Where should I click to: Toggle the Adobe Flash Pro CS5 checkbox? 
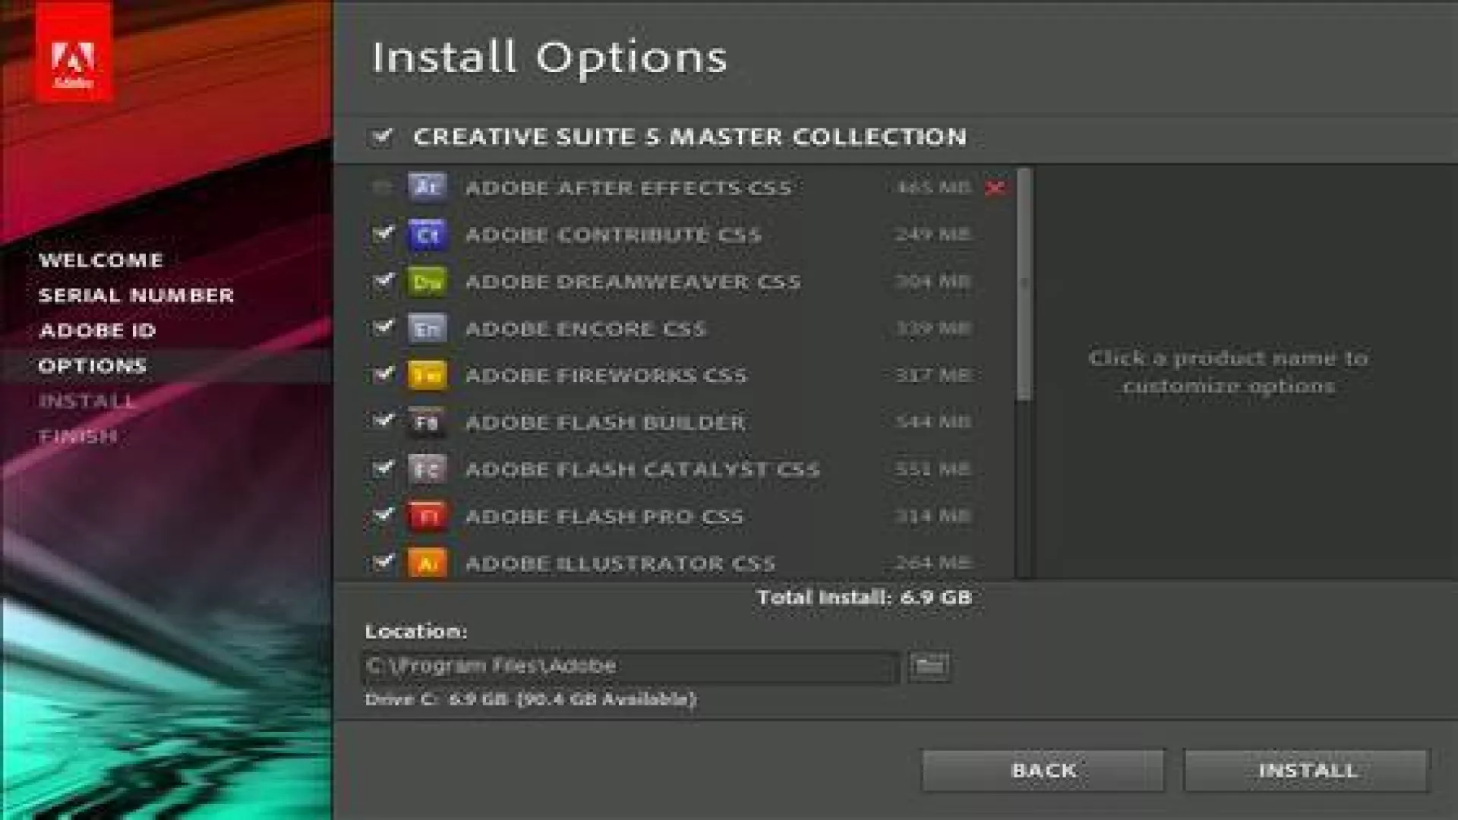tap(383, 515)
